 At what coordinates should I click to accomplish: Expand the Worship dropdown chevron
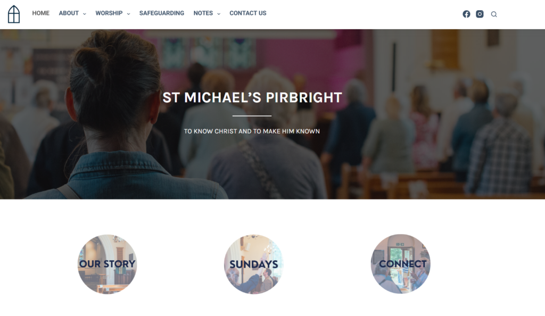pos(129,14)
